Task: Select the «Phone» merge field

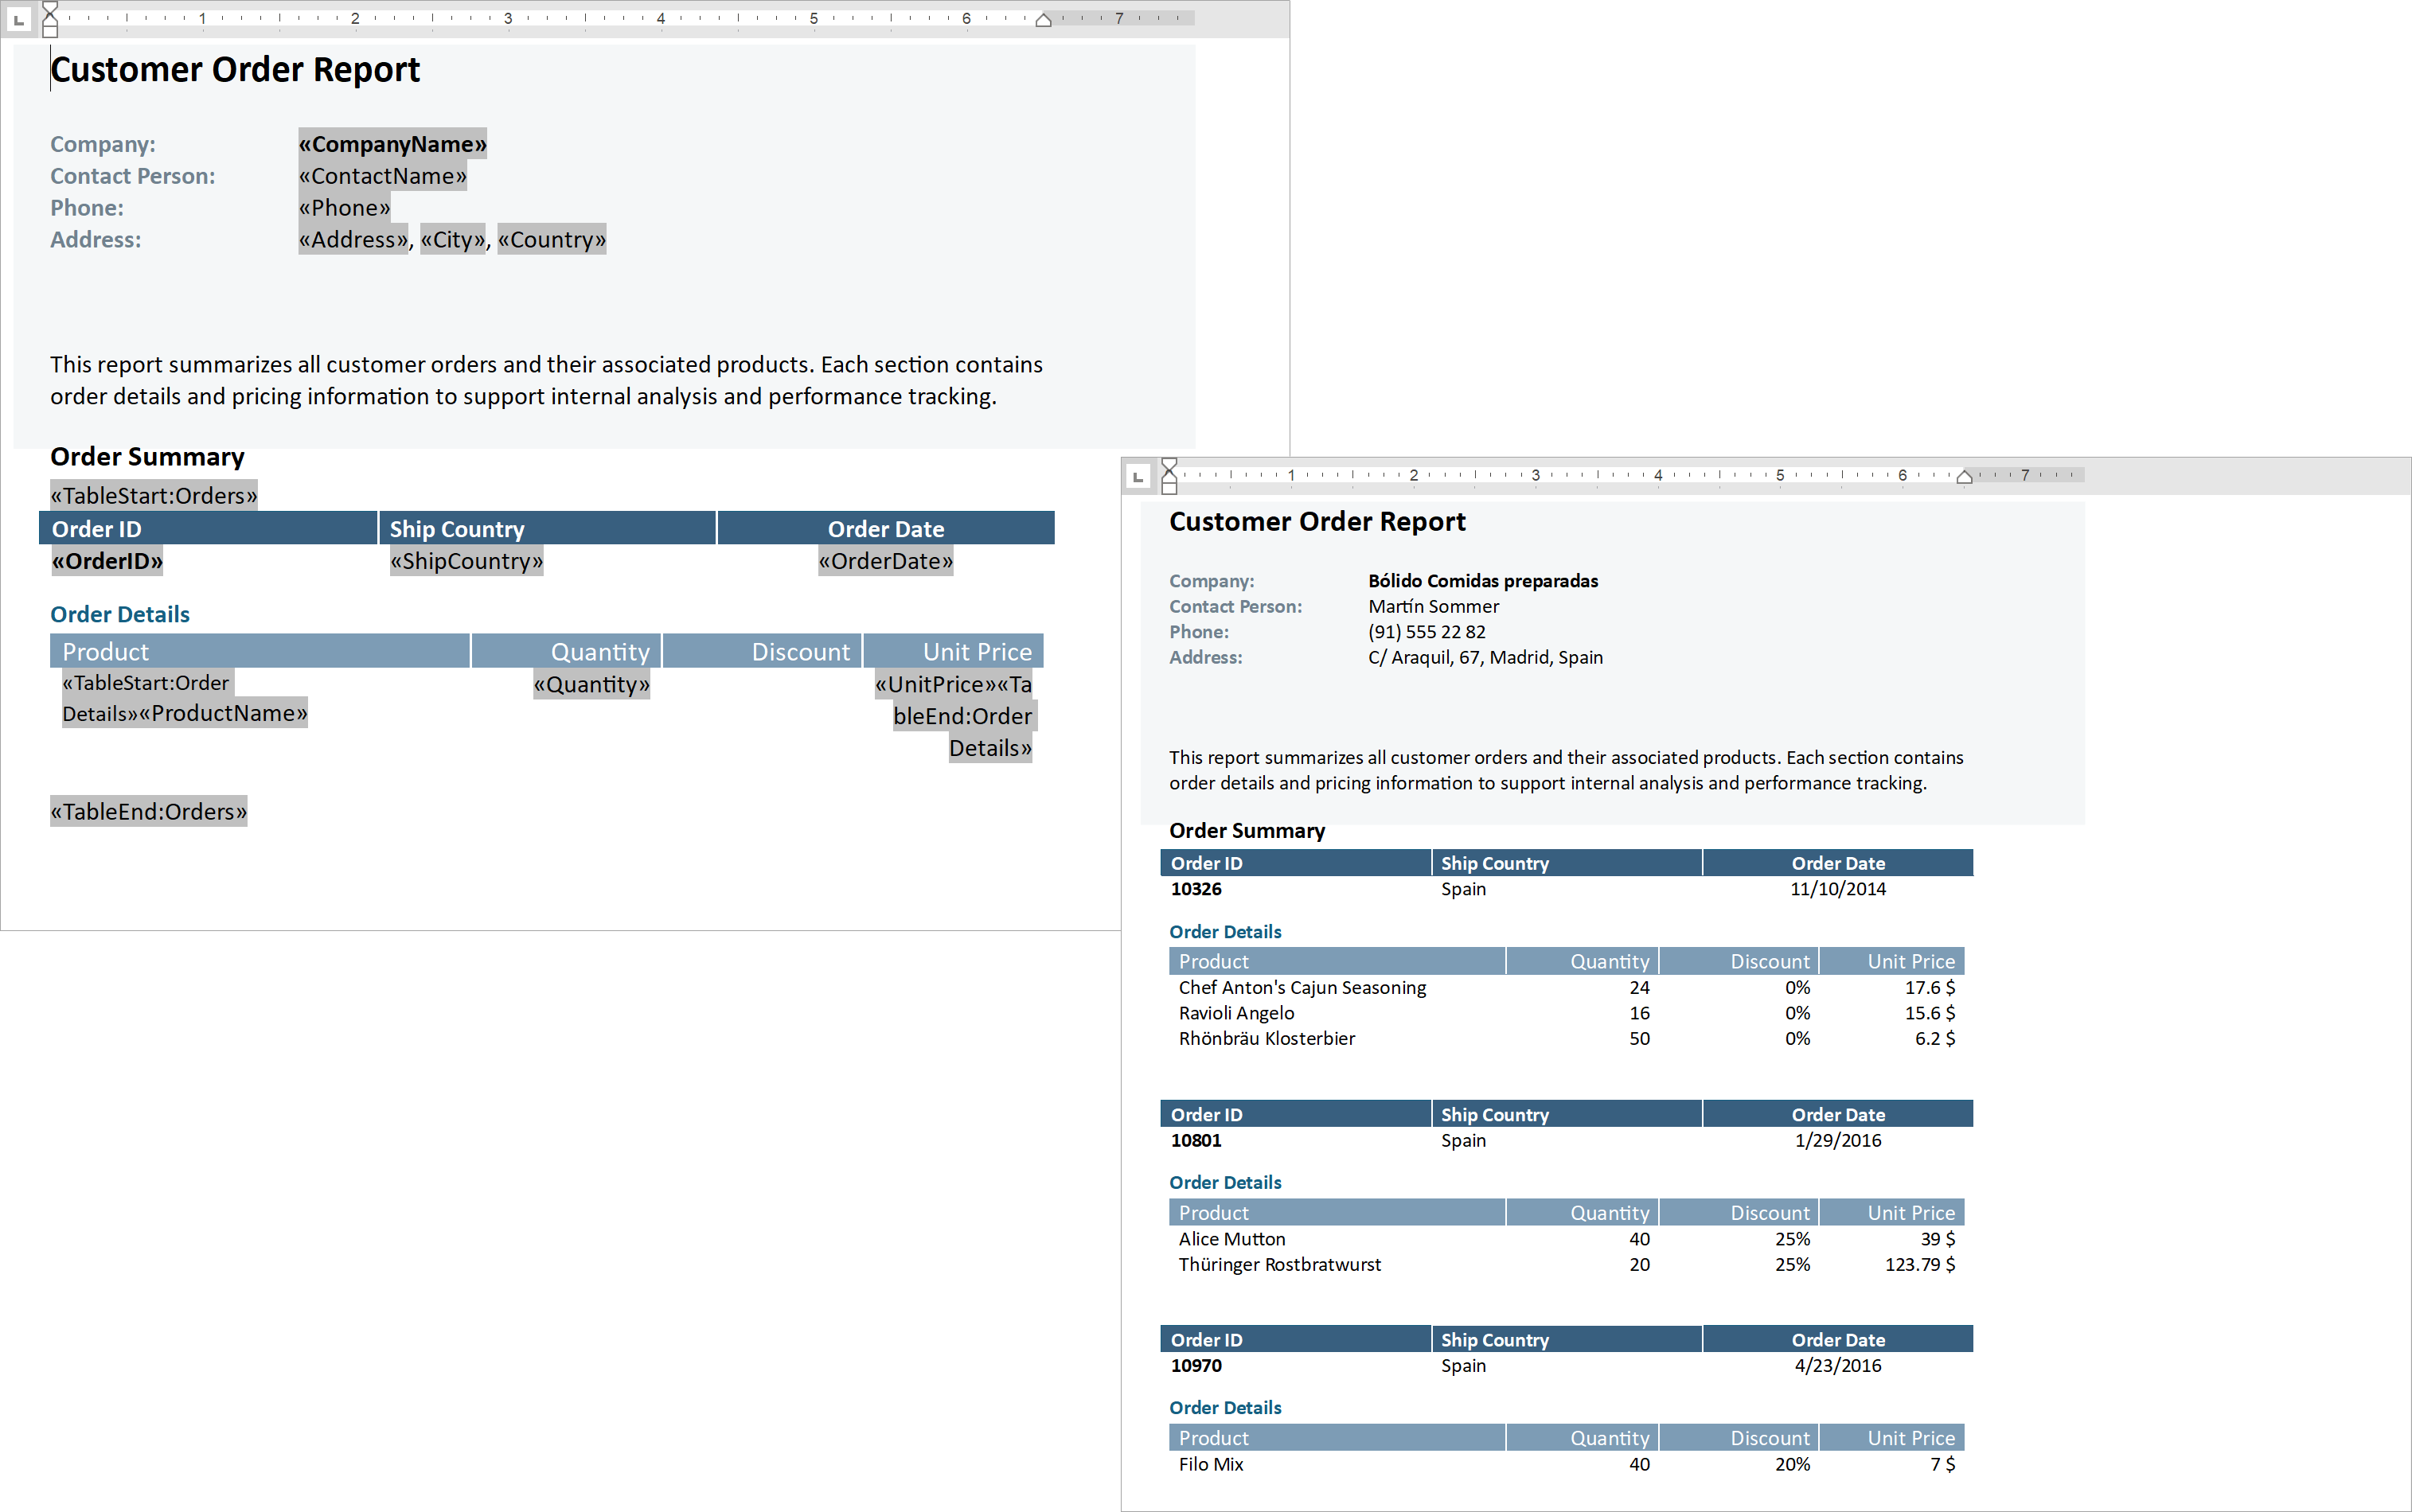Action: (x=345, y=208)
